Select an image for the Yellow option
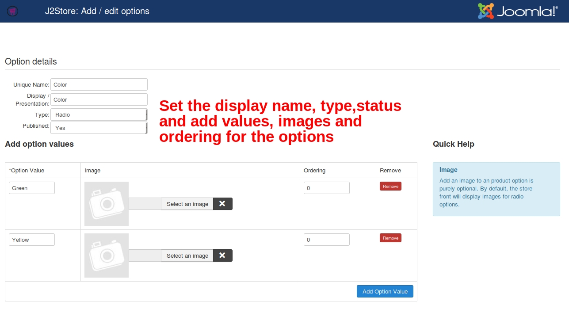The image size is (569, 324). point(187,255)
